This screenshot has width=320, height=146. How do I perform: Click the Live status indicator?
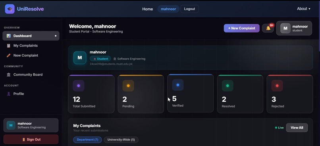coord(279,128)
